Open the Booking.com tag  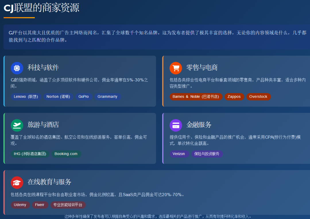pos(66,154)
